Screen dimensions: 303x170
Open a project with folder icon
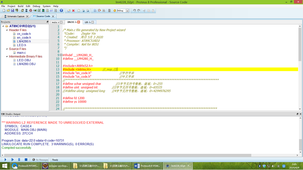pos(8,11)
